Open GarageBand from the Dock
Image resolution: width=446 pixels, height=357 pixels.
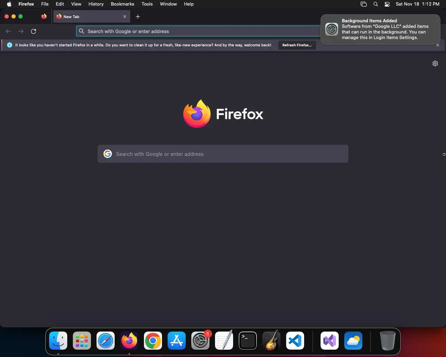tap(271, 341)
